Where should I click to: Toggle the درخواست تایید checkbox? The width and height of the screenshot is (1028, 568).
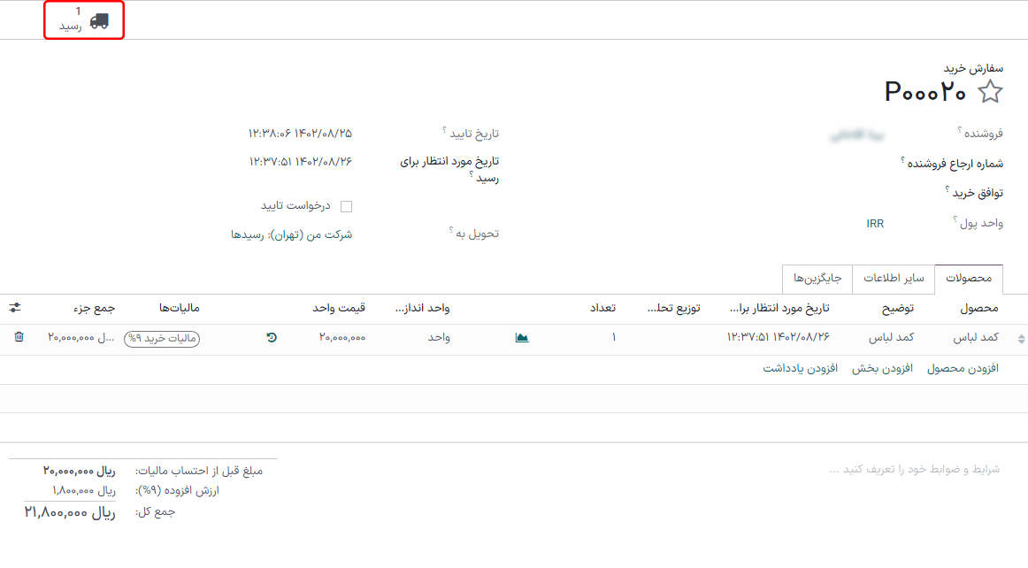point(346,207)
